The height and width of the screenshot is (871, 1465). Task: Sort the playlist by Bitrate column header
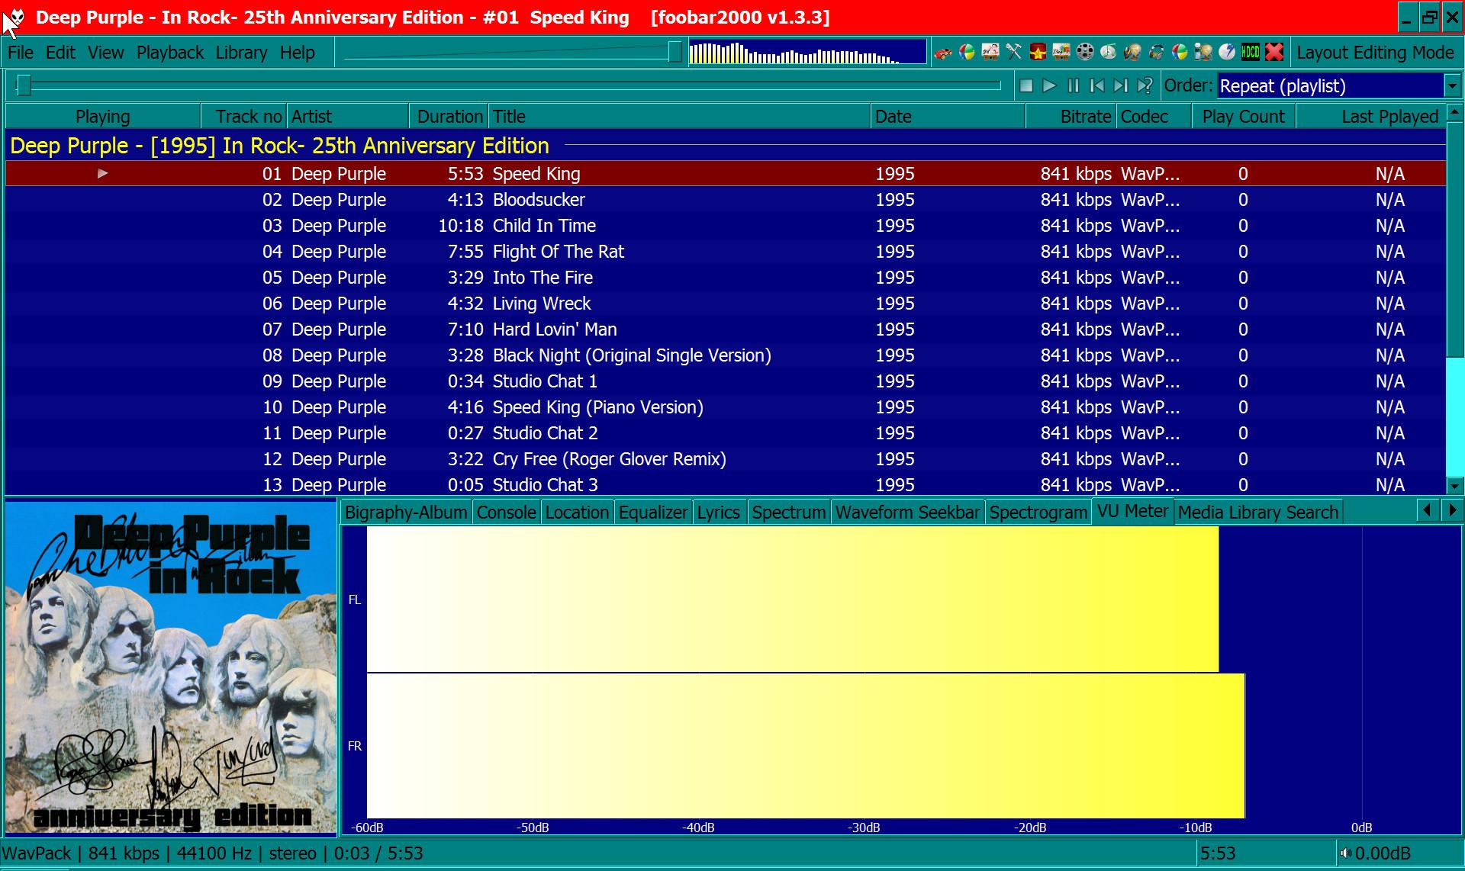[1085, 117]
